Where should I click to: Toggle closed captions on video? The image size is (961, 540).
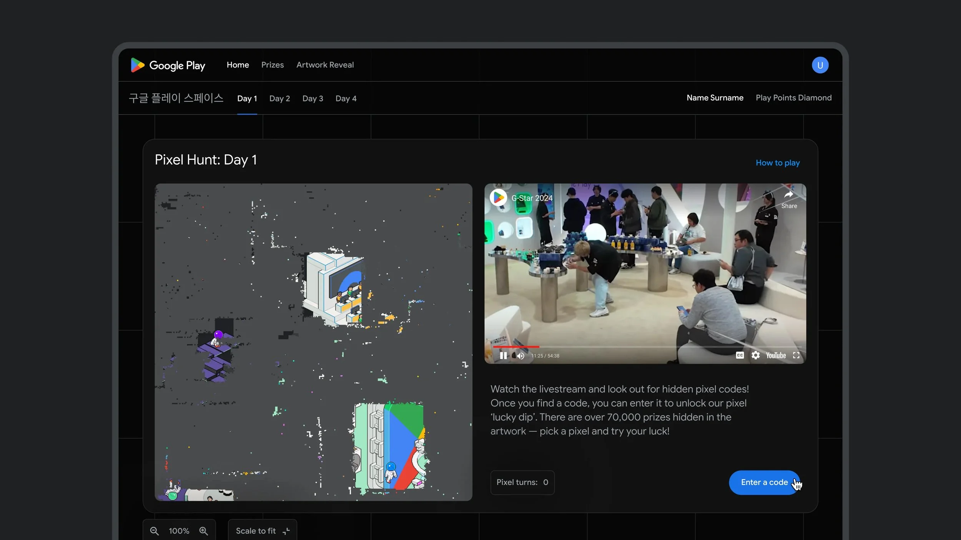coord(740,355)
